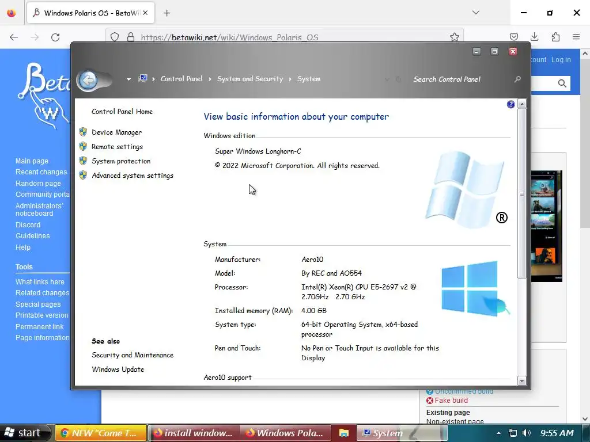Open Random page on BetaWiki

[38, 184]
